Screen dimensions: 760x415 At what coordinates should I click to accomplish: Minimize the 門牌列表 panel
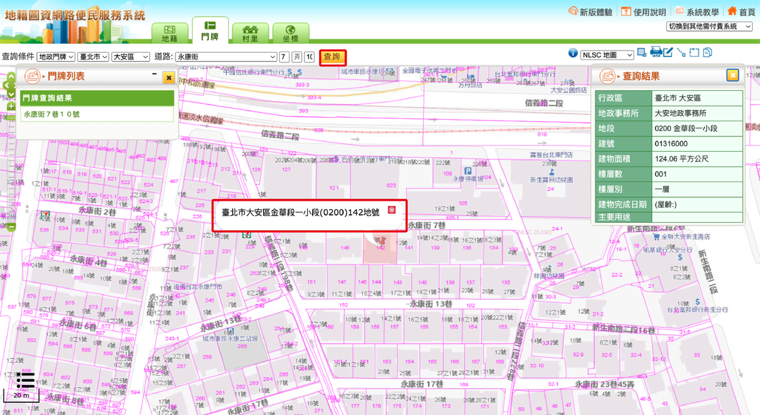pyautogui.click(x=155, y=74)
